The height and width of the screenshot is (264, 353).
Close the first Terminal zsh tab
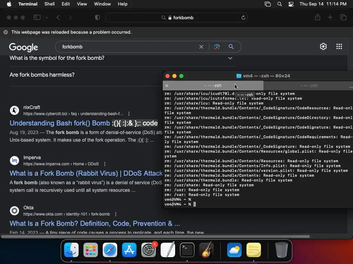[167, 86]
